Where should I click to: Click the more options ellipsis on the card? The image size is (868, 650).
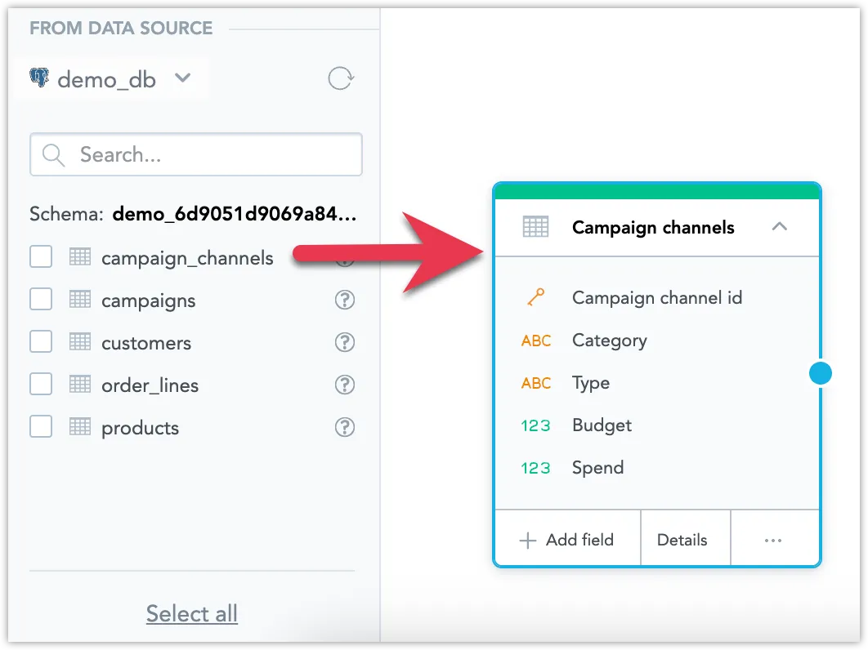tap(773, 539)
